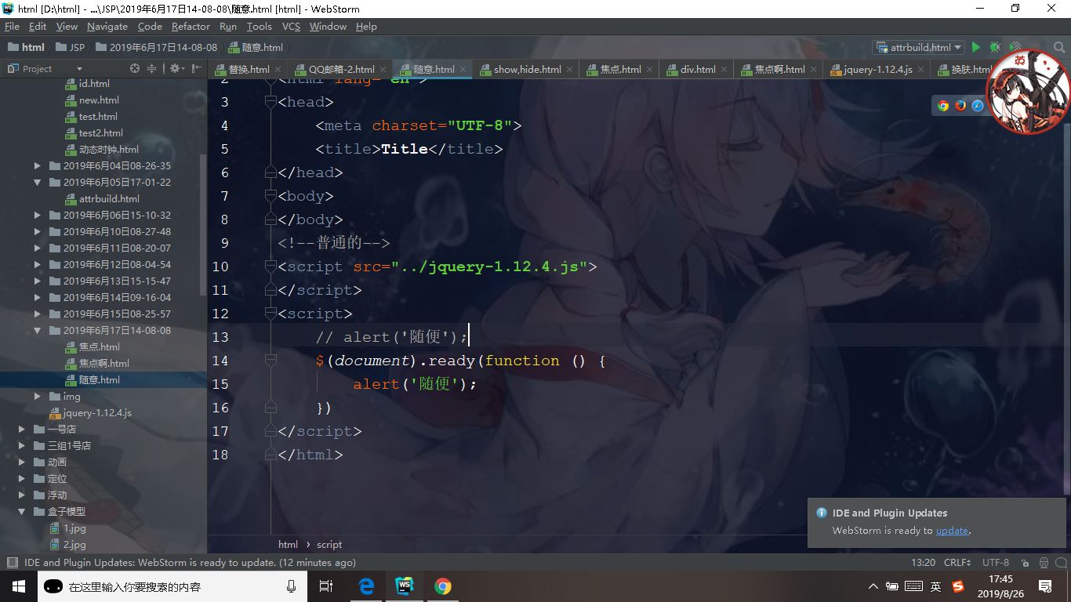Click the html breadcrumb below the editor
This screenshot has height=602, width=1071.
288,544
